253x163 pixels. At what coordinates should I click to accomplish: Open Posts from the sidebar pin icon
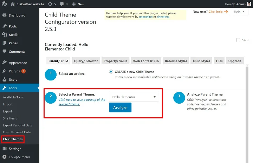coord(4,27)
